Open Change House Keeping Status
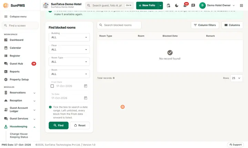Screen dimensions: 248x148 (x=19, y=136)
